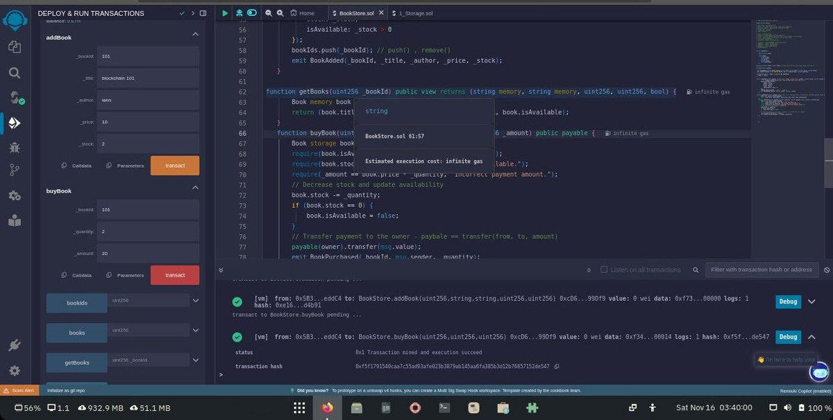
Task: Click the orange addBook transact button
Action: (175, 166)
